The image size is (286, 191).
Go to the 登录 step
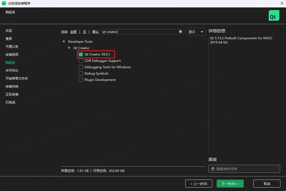coord(9,39)
